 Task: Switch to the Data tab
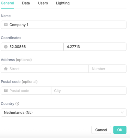click(26, 3)
